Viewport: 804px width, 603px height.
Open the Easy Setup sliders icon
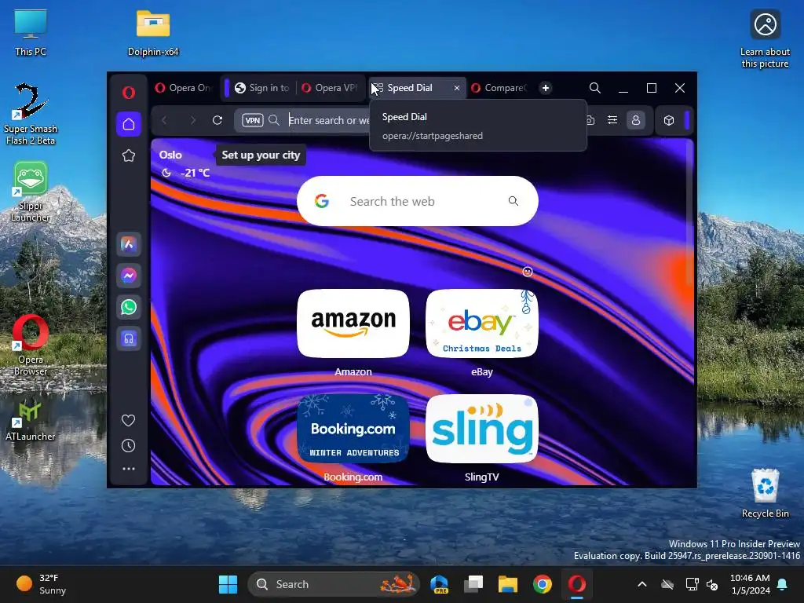[612, 120]
